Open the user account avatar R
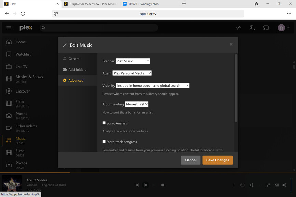 click(281, 28)
